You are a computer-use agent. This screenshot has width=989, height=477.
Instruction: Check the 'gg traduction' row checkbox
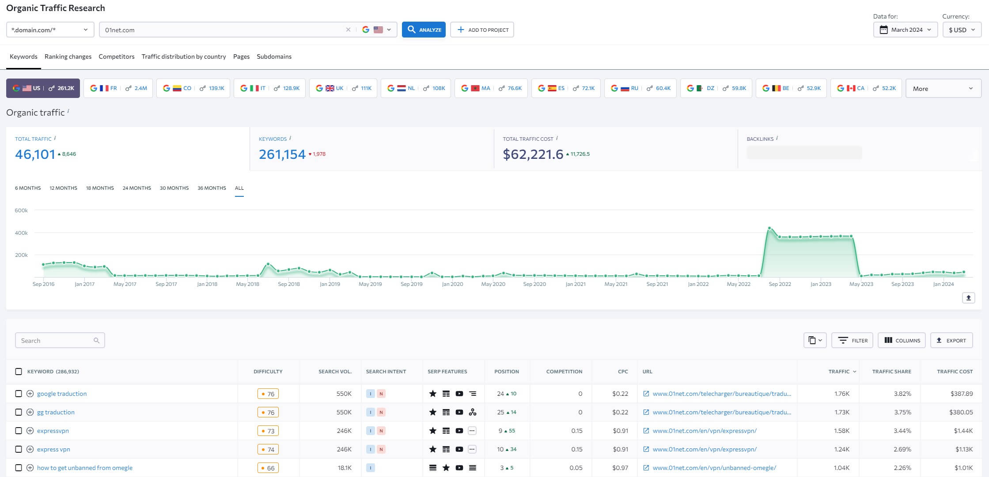pos(19,412)
